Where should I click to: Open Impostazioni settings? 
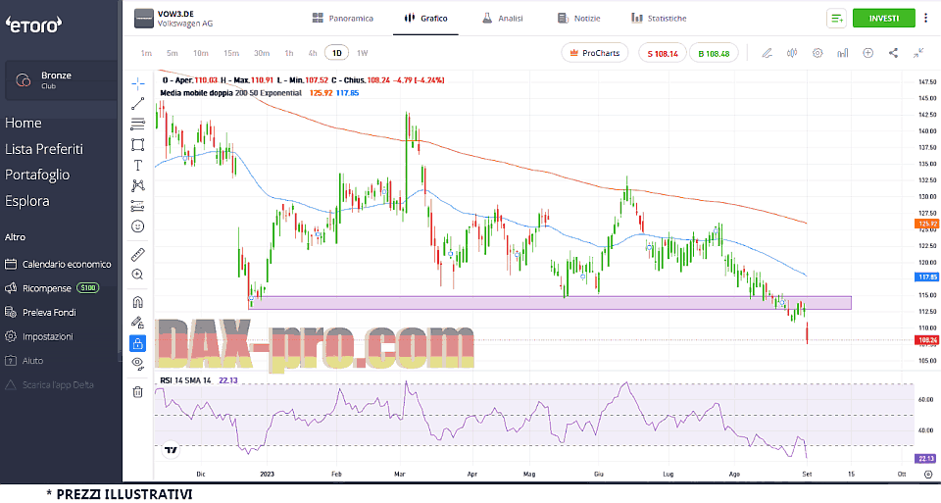click(39, 336)
